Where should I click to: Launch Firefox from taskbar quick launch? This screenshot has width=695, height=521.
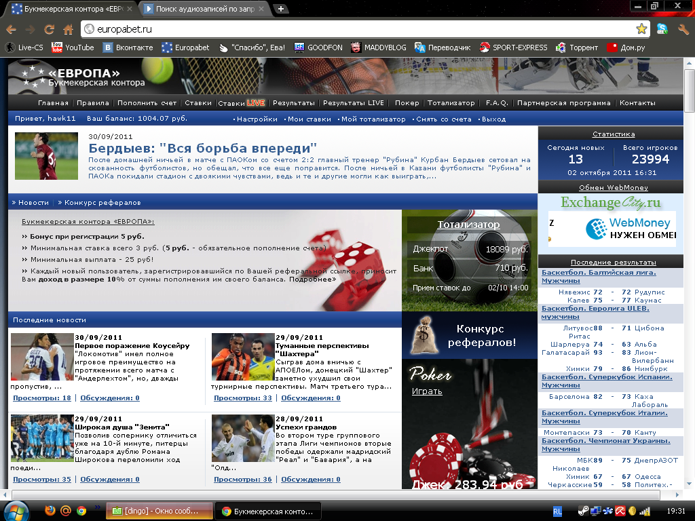click(50, 510)
